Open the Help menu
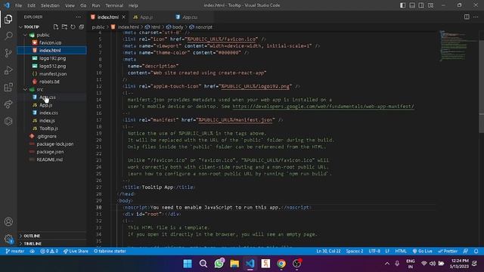The width and height of the screenshot is (484, 272). click(x=133, y=5)
